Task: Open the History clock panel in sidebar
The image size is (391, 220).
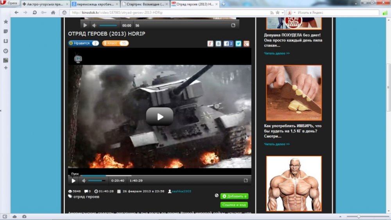Action: pyautogui.click(x=6, y=51)
